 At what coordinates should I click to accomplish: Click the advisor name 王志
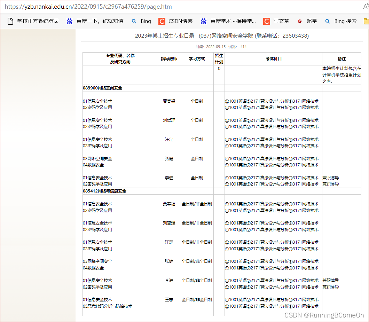point(169,300)
